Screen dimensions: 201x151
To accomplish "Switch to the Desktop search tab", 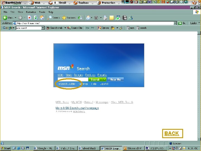I will click(90, 75).
